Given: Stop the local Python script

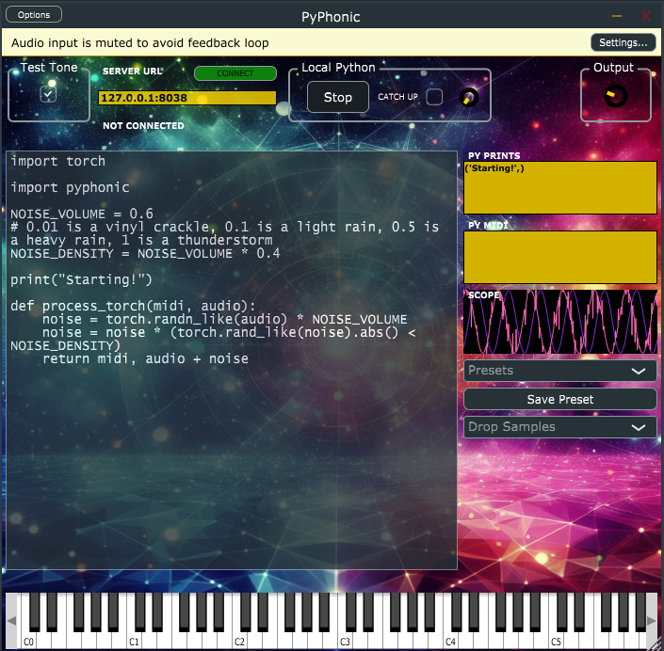Looking at the screenshot, I should click(x=337, y=97).
